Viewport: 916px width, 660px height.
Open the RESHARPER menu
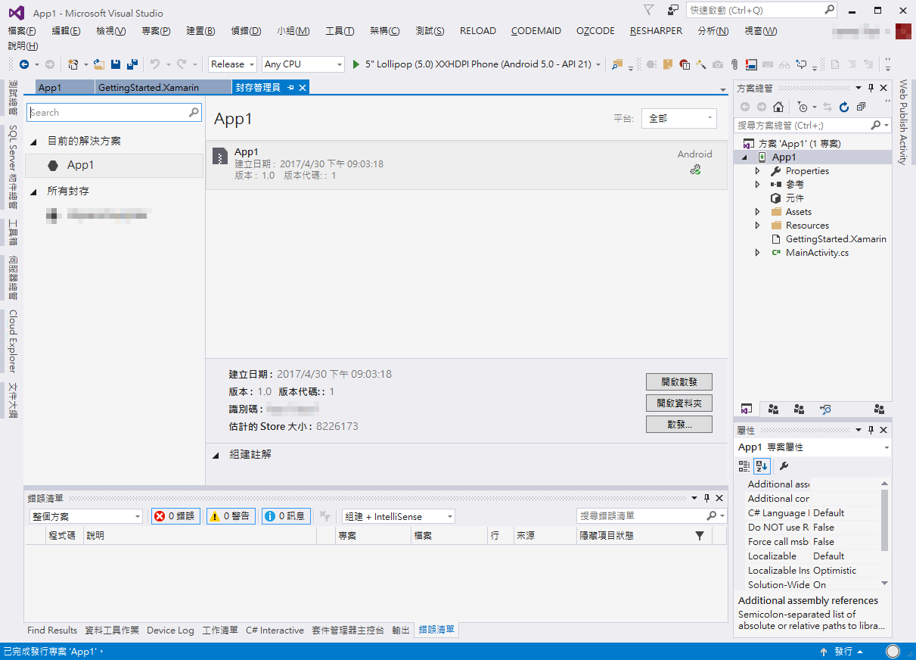click(656, 31)
